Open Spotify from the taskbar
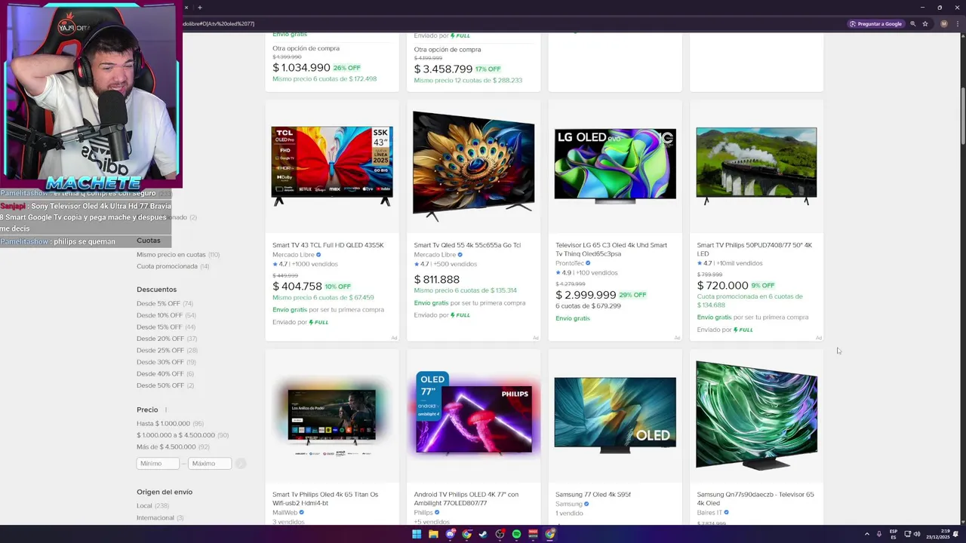Viewport: 966px width, 543px height. 516,534
